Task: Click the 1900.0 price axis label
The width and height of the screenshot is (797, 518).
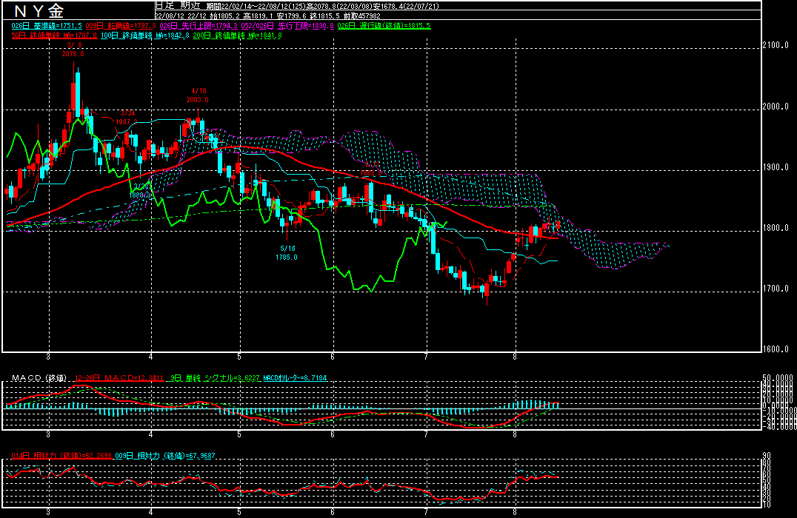Action: point(776,167)
